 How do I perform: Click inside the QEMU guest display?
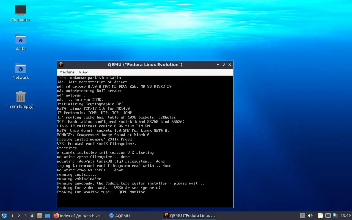(145, 142)
